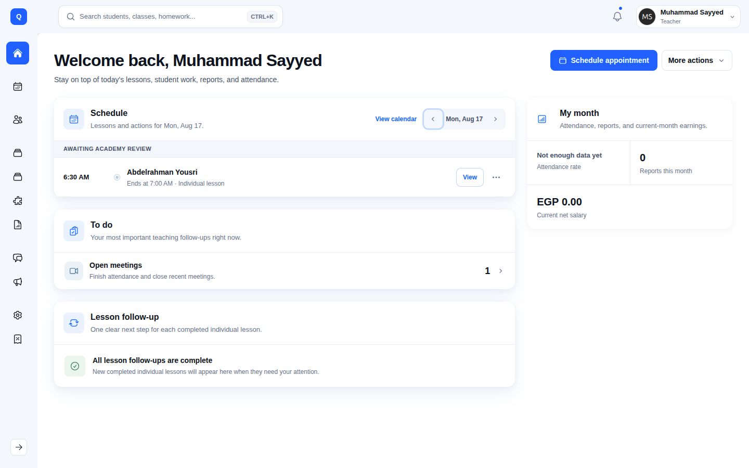Viewport: 749px width, 468px height.
Task: Go to the previous day in Schedule
Action: pos(433,119)
